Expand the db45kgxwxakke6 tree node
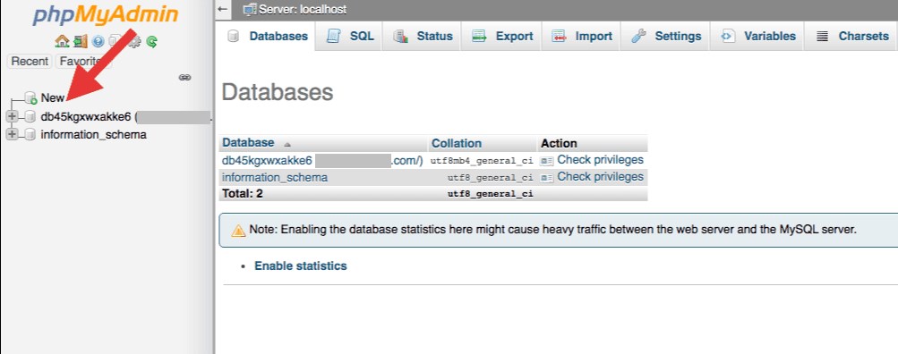The height and width of the screenshot is (354, 898). 11,117
